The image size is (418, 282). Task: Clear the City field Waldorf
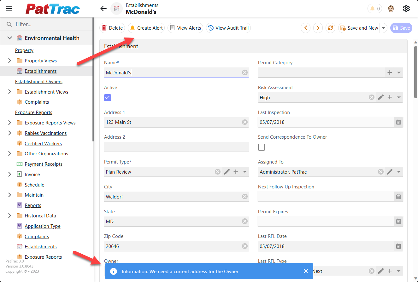click(x=245, y=197)
